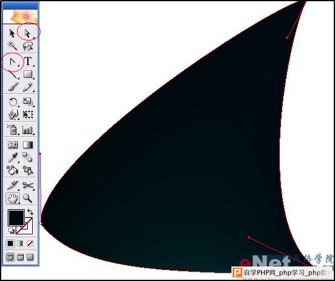Reset to default fill and stroke
335x281 pixels.
(12, 230)
